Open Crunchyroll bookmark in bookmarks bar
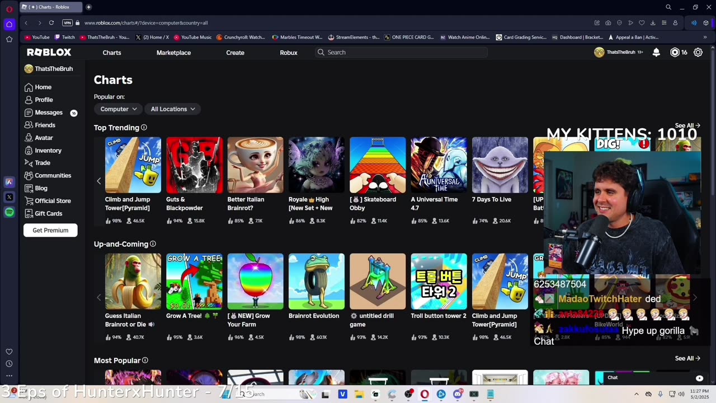 [x=241, y=38]
